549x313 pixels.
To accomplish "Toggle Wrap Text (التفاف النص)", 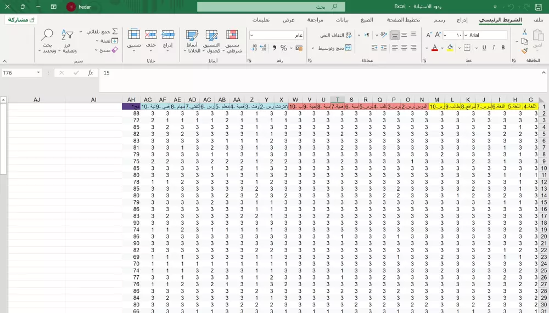I will (336, 35).
